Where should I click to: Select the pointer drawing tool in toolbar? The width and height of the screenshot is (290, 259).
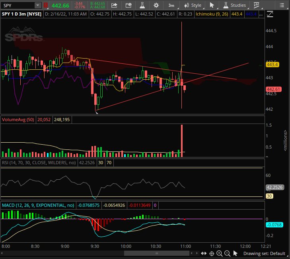(212, 5)
